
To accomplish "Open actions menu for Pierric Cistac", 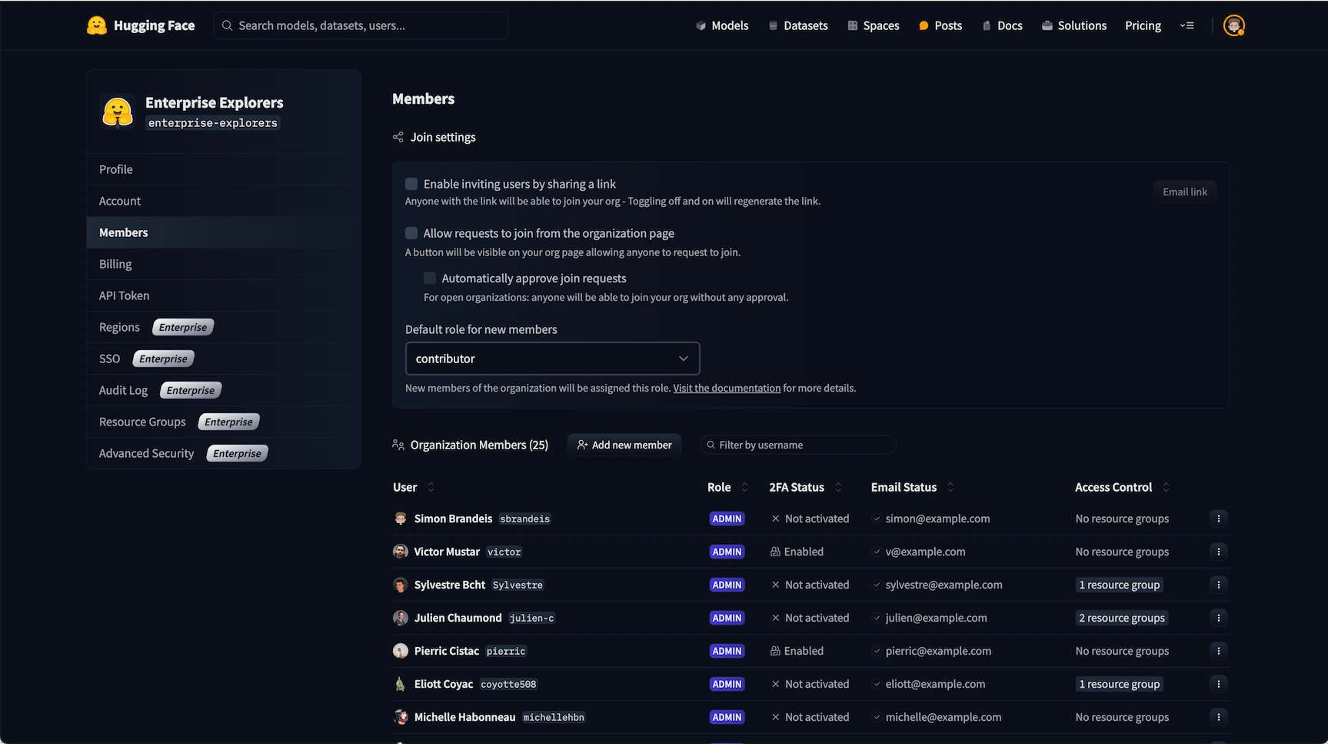I will coord(1218,651).
